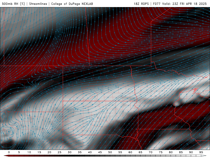The height and width of the screenshot is (157, 210).
Task: Click the '55' colorbar scale label
Action: click(x=120, y=152)
